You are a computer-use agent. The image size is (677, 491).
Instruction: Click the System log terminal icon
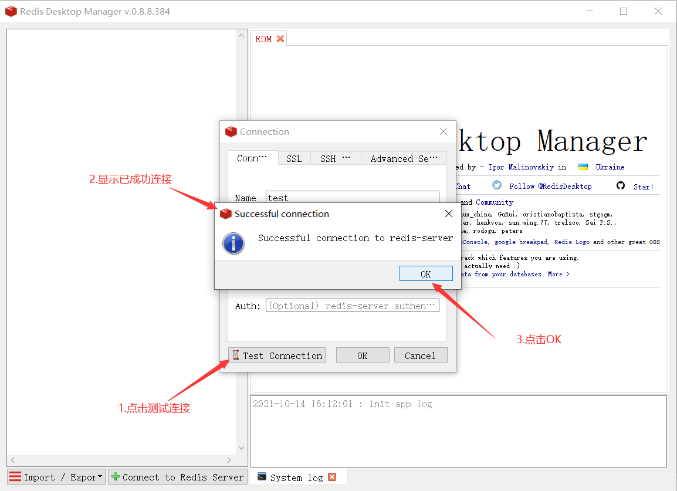262,476
